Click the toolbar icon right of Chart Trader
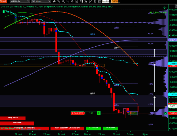 pyautogui.click(x=86, y=1)
